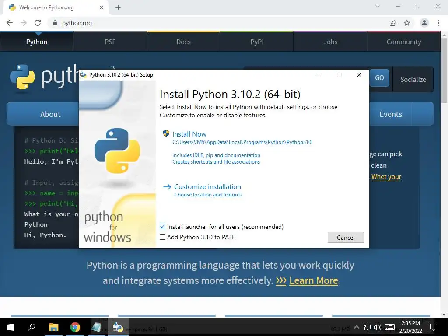Screen dimensions: 448x336
Task: Switch to Chrome in the taskbar
Action: point(75,327)
